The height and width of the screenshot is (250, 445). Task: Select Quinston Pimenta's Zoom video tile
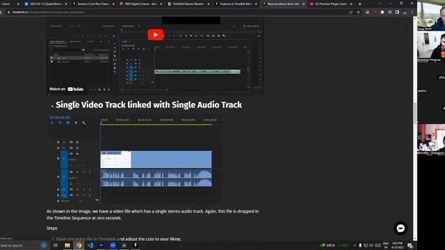431,47
